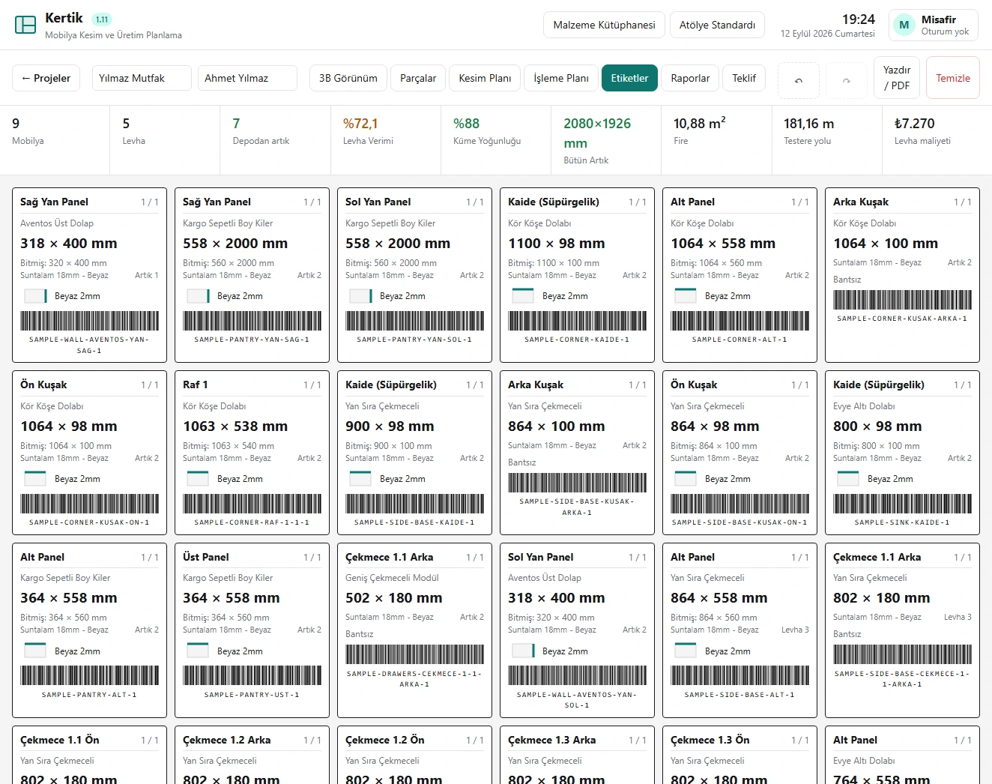
Task: Click the Misafir user avatar
Action: [904, 25]
